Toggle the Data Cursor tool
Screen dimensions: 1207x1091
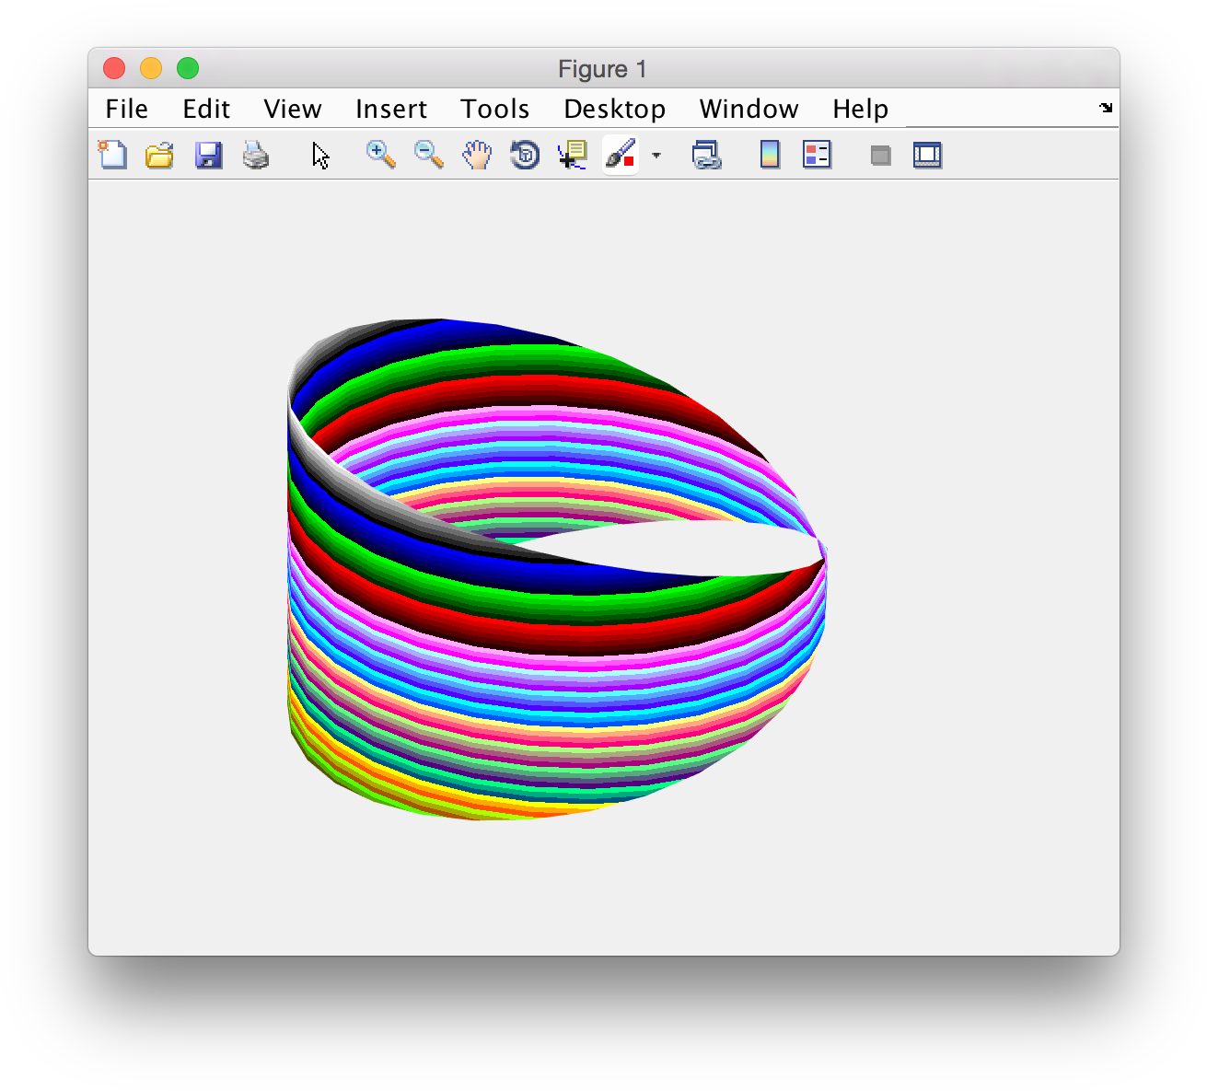pyautogui.click(x=573, y=155)
